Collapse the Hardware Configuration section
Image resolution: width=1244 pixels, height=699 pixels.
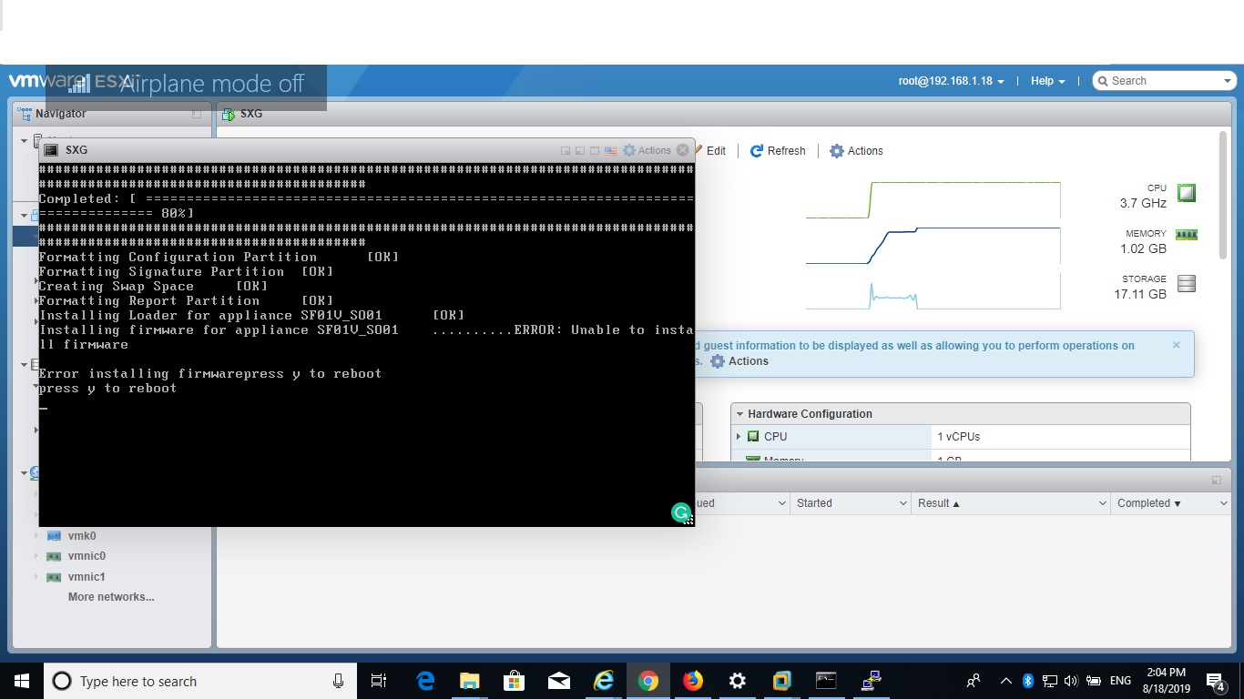coord(740,414)
